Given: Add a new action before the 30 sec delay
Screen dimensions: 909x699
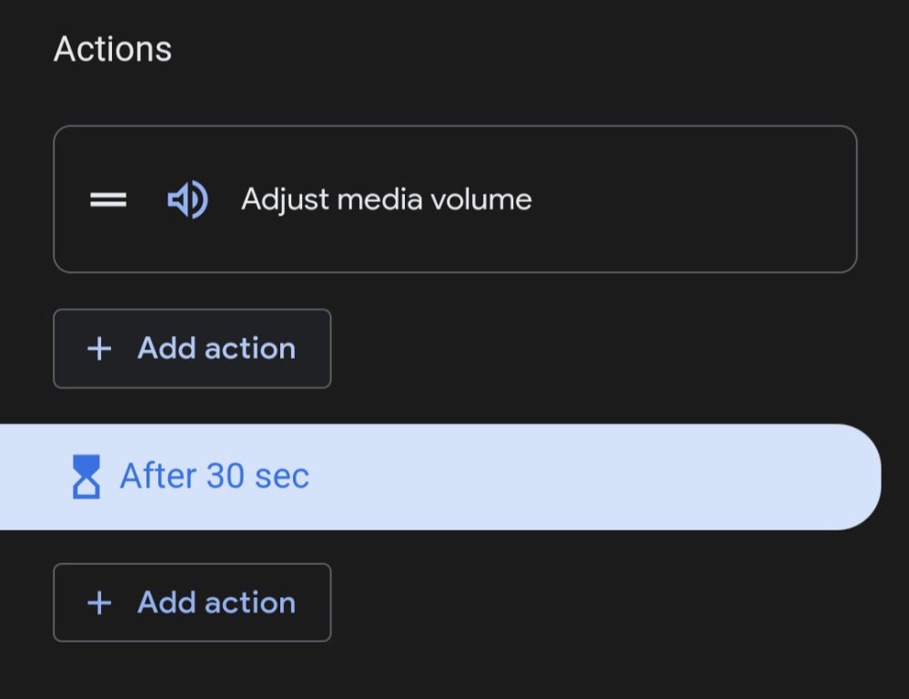Looking at the screenshot, I should [192, 349].
